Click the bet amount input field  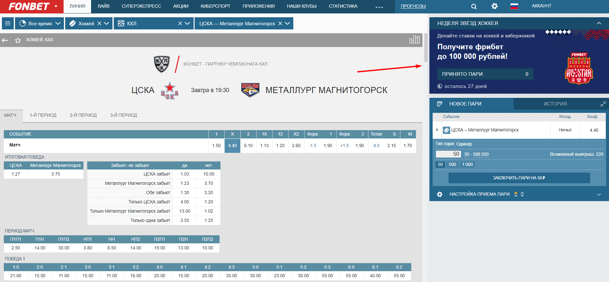click(448, 154)
